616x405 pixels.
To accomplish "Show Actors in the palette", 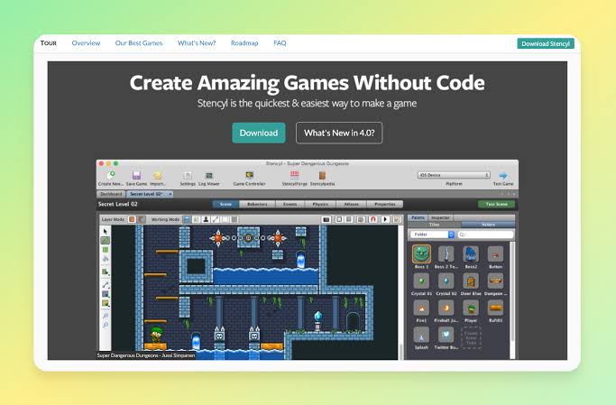I will point(488,225).
